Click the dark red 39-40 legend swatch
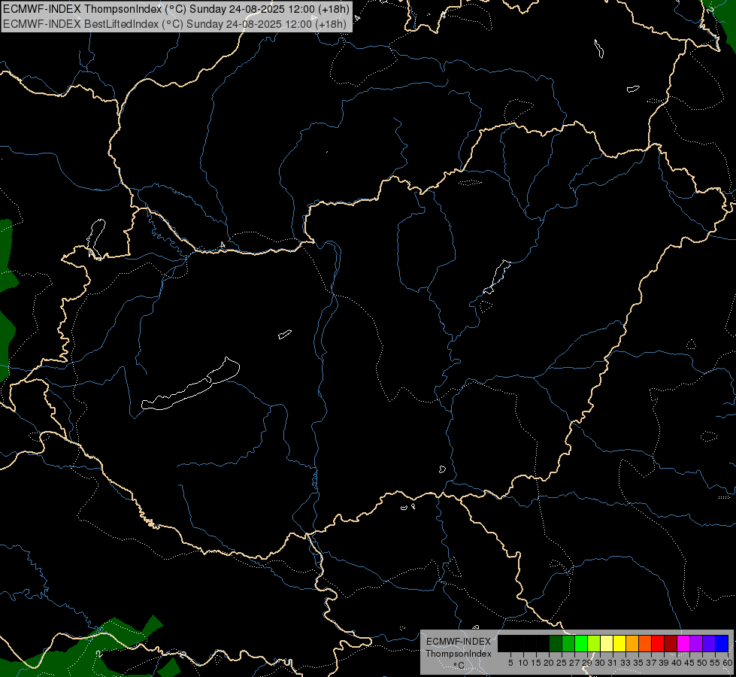 point(671,643)
